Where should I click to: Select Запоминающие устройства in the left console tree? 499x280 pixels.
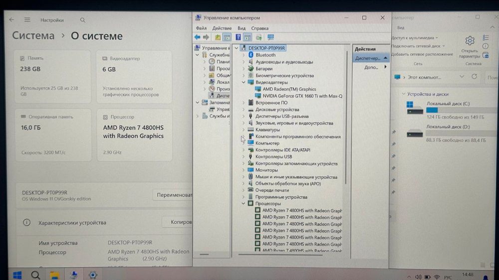point(216,103)
